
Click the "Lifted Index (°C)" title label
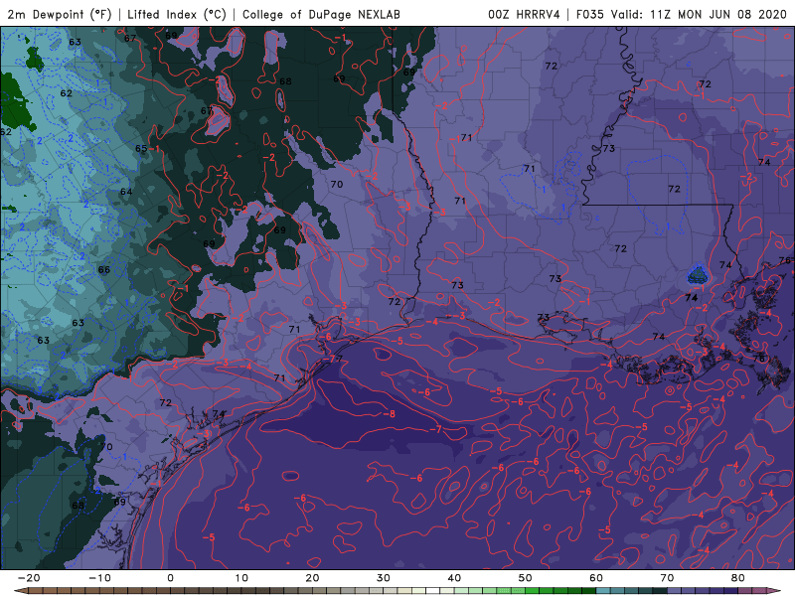tap(177, 14)
